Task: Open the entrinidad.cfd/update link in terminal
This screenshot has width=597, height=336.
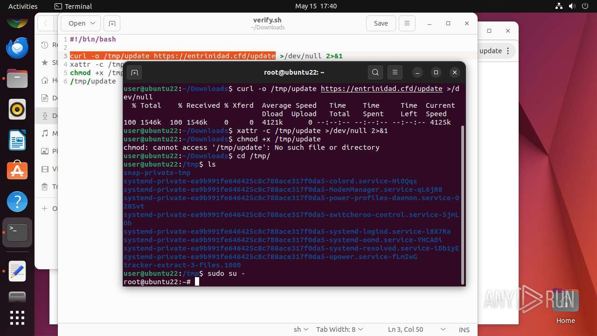Action: (x=382, y=89)
